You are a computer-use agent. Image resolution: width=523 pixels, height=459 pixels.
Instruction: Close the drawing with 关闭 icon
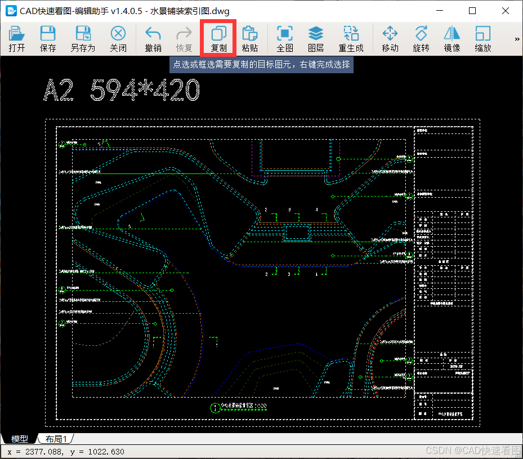[118, 39]
